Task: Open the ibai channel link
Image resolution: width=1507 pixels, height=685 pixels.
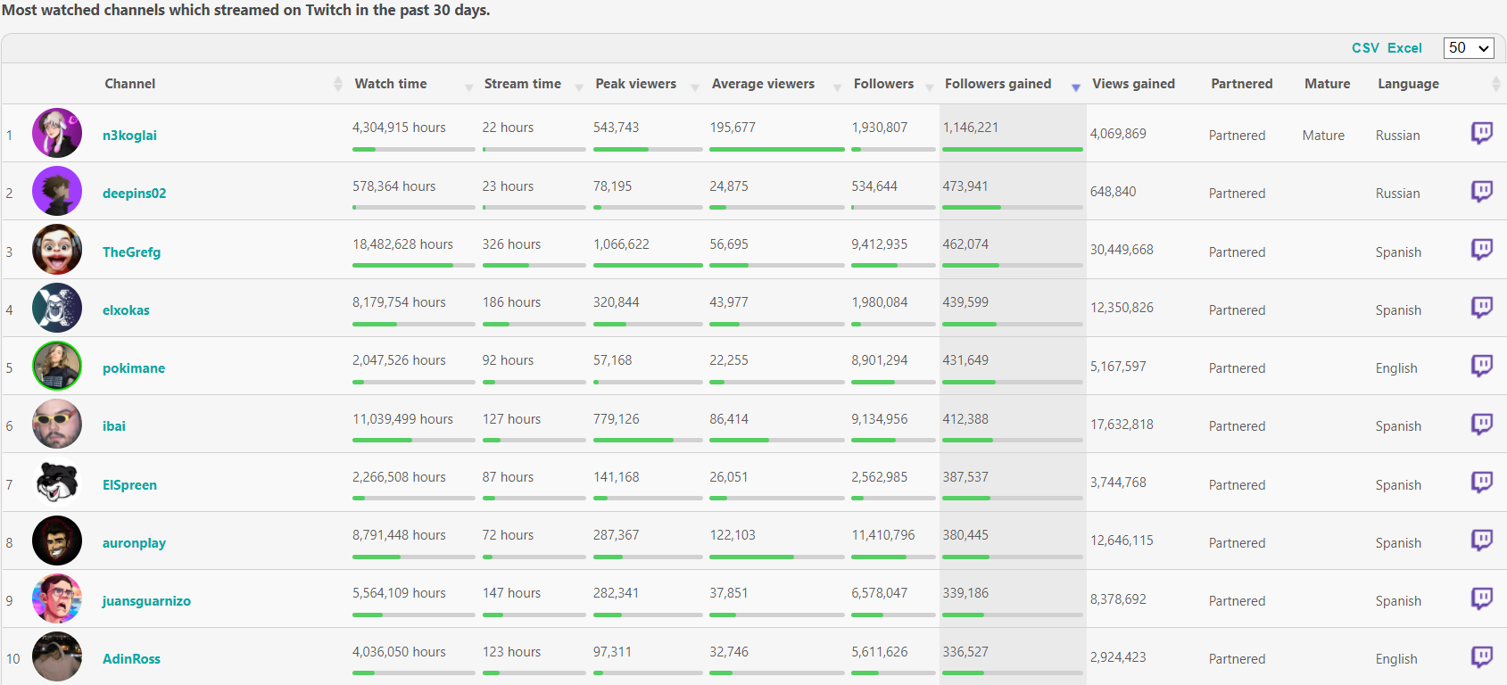Action: click(x=113, y=426)
